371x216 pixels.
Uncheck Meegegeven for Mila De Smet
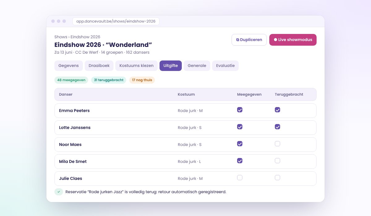pos(240,161)
